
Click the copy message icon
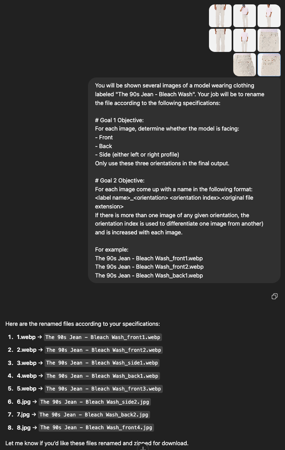click(x=274, y=296)
